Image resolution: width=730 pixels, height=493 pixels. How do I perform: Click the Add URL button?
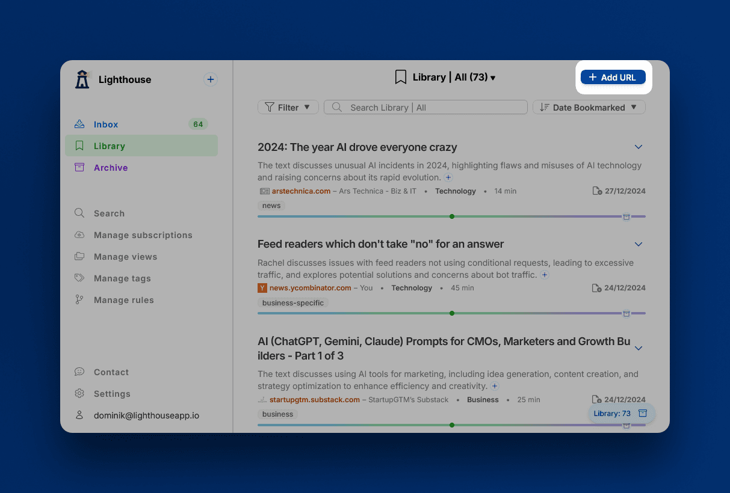coord(613,78)
